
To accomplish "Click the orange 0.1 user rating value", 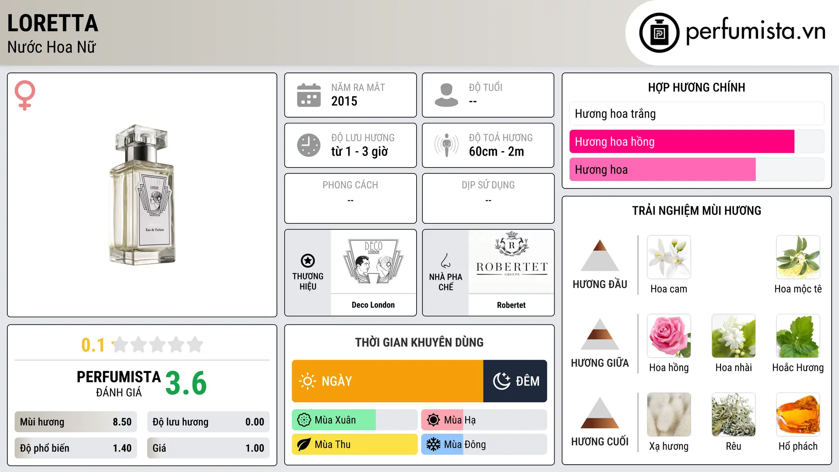I will 93,345.
